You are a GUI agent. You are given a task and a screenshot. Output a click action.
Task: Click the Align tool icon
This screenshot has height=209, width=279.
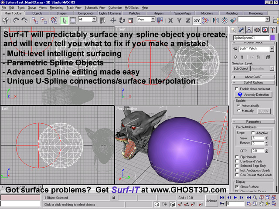233,20
